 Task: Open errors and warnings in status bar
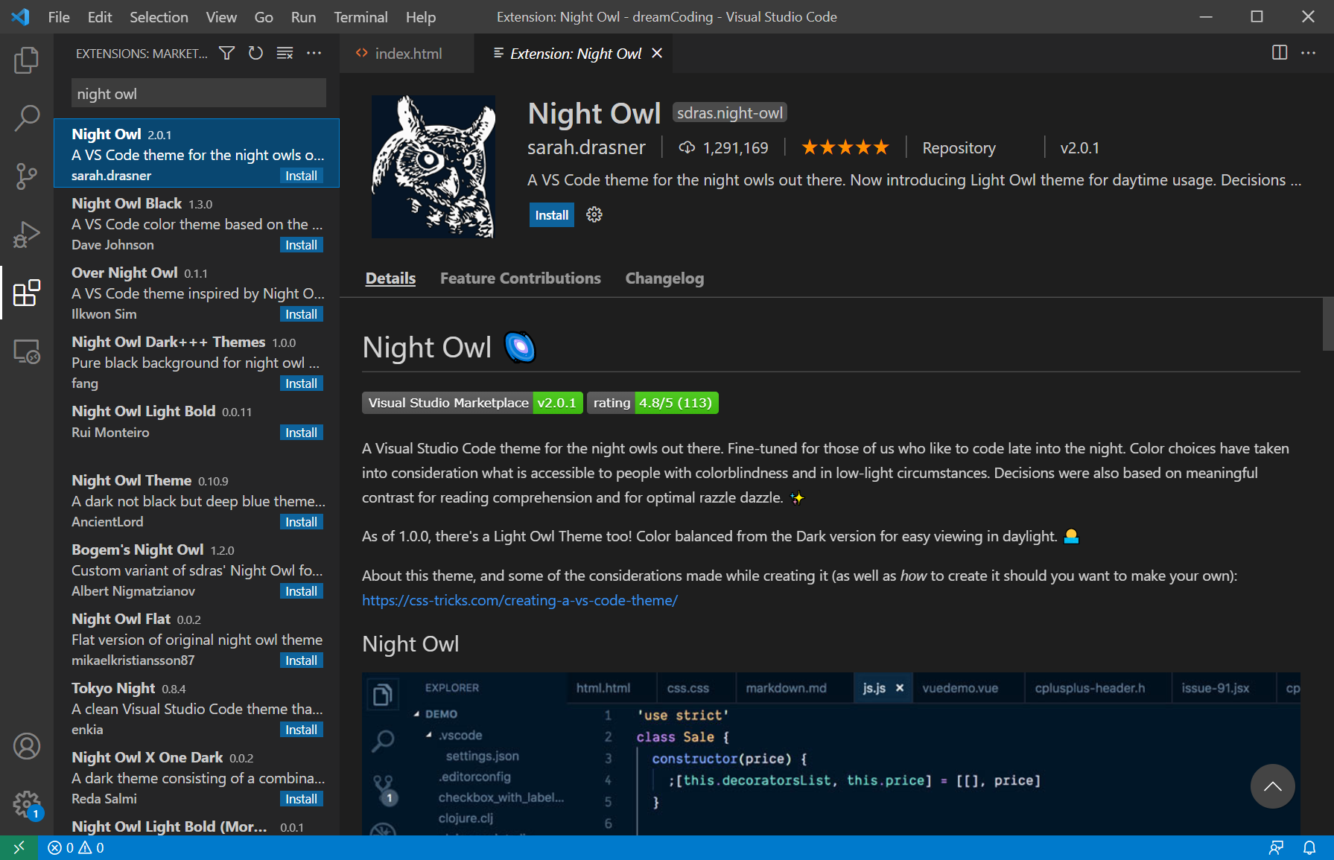pyautogui.click(x=76, y=847)
